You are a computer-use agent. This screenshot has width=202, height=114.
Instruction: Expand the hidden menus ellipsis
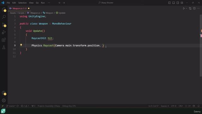[x=49, y=3]
